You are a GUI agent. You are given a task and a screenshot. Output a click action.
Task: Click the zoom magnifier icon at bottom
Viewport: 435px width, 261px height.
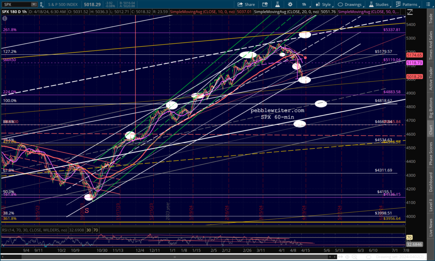[355, 257]
